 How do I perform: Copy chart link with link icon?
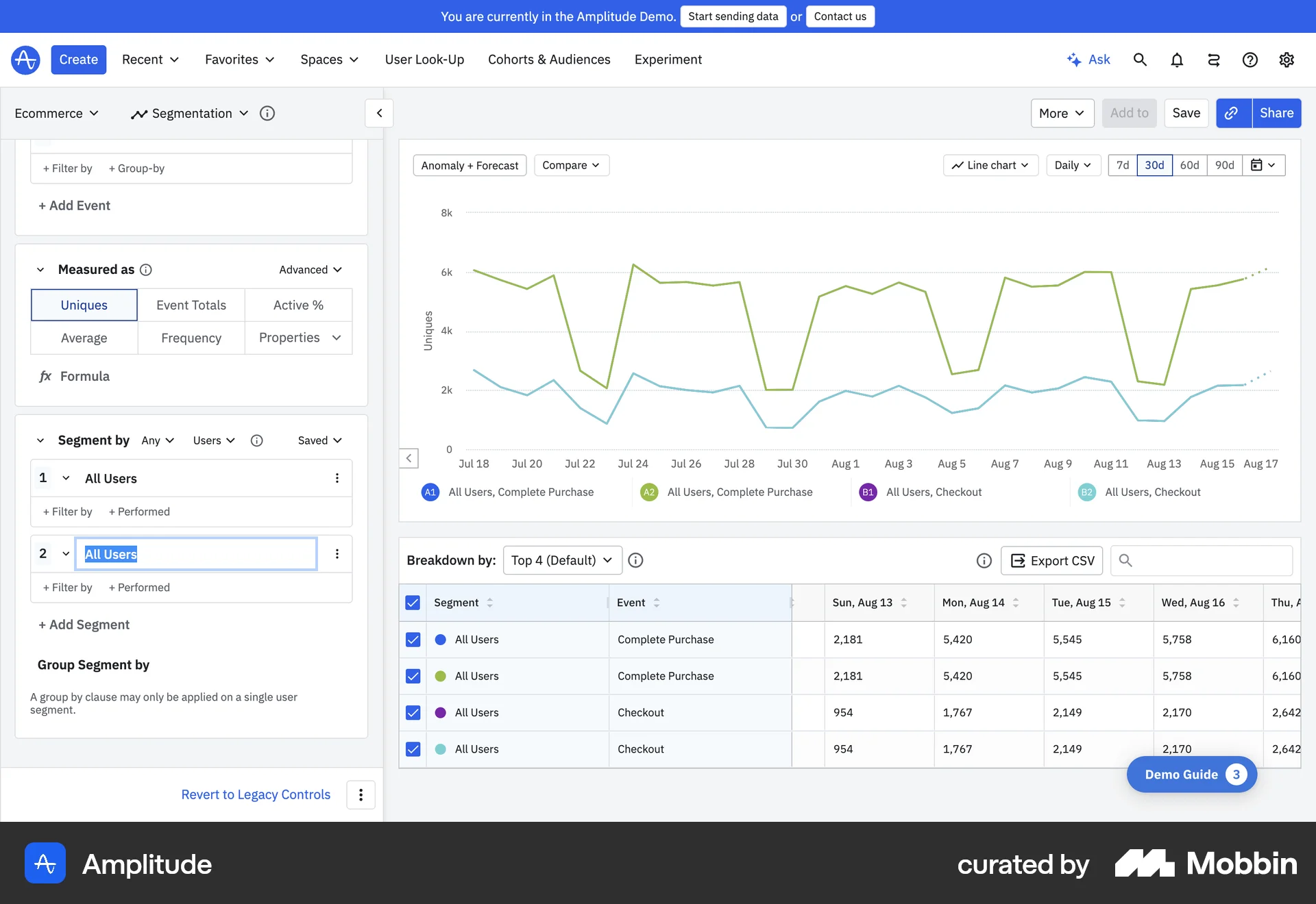point(1232,113)
